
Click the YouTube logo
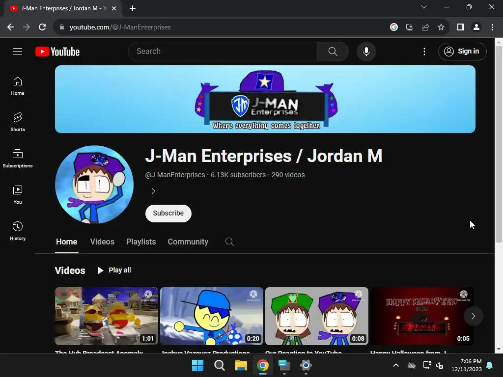(x=57, y=52)
